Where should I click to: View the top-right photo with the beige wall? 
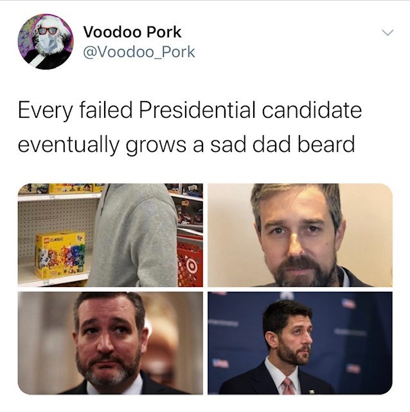click(300, 235)
